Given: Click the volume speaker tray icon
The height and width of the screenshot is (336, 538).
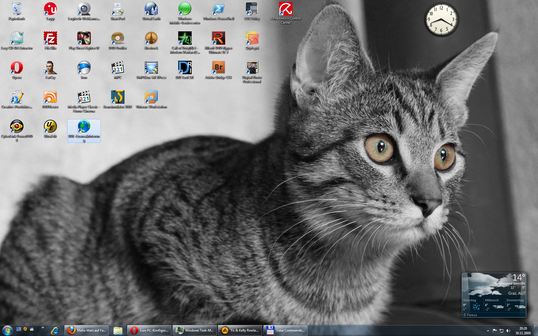Looking at the screenshot, I should coord(508,331).
